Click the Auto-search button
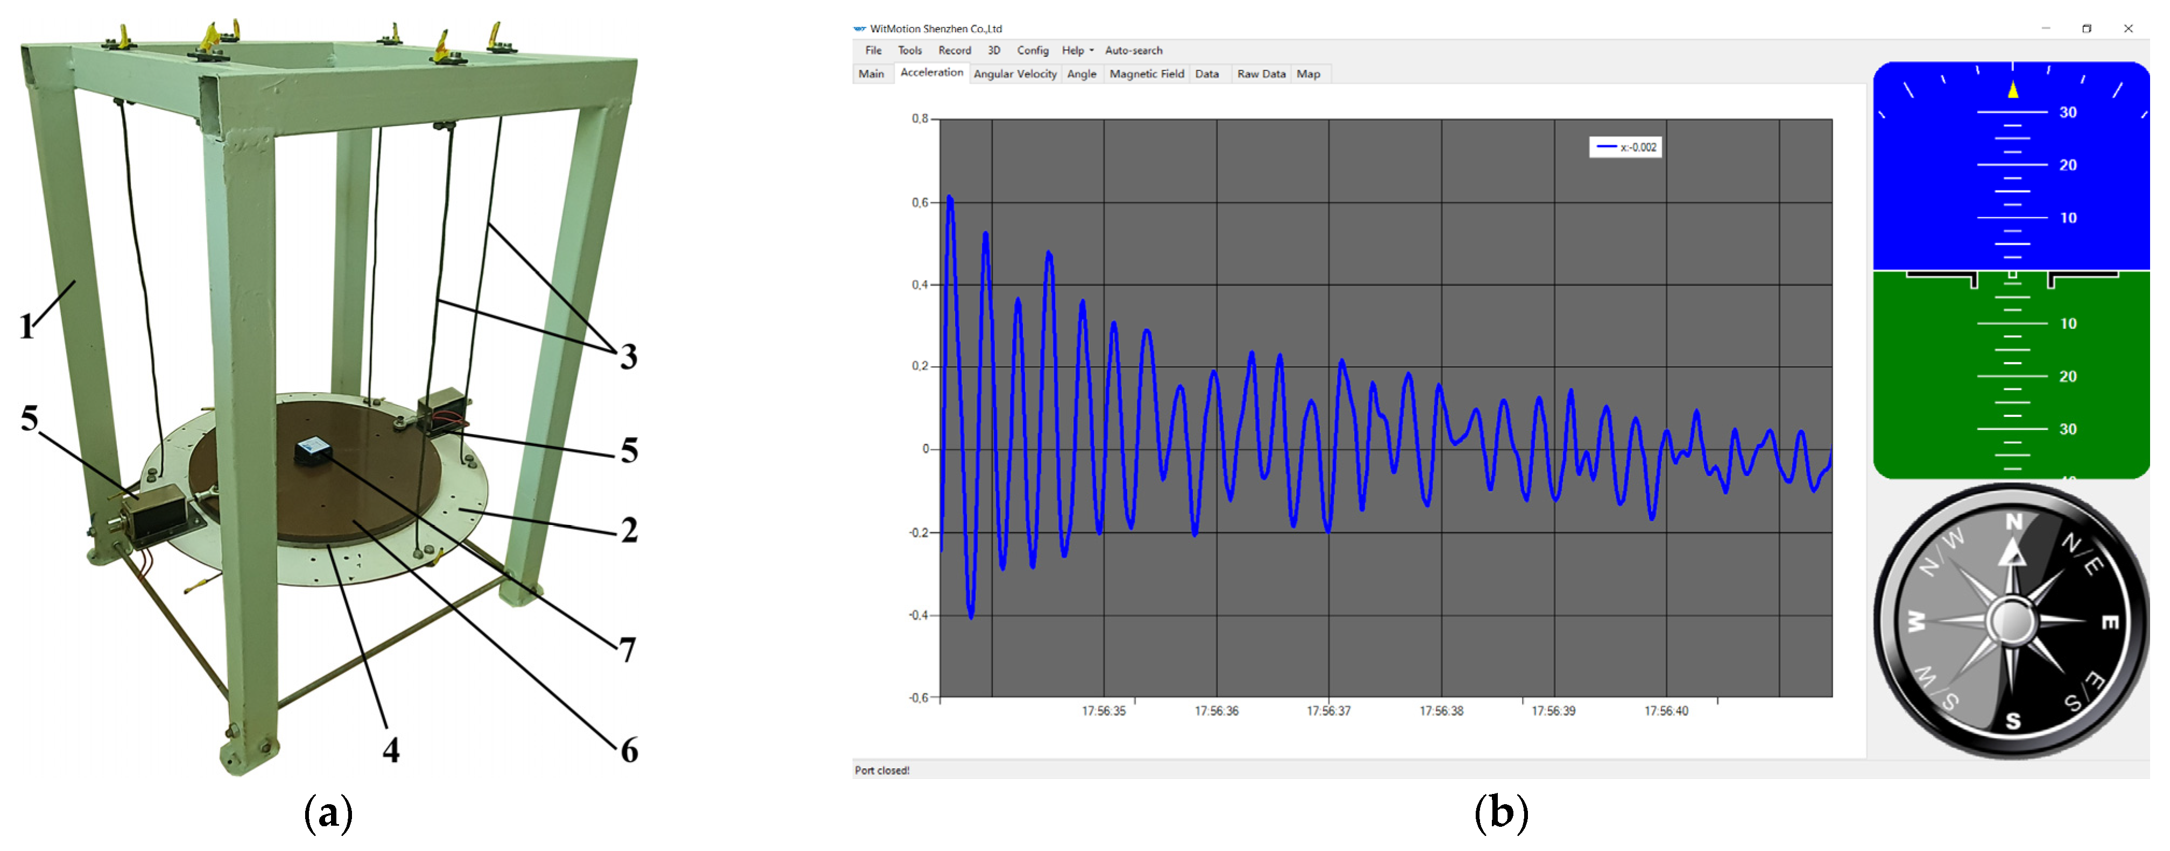Viewport: 2170px width, 851px height. [x=1133, y=51]
